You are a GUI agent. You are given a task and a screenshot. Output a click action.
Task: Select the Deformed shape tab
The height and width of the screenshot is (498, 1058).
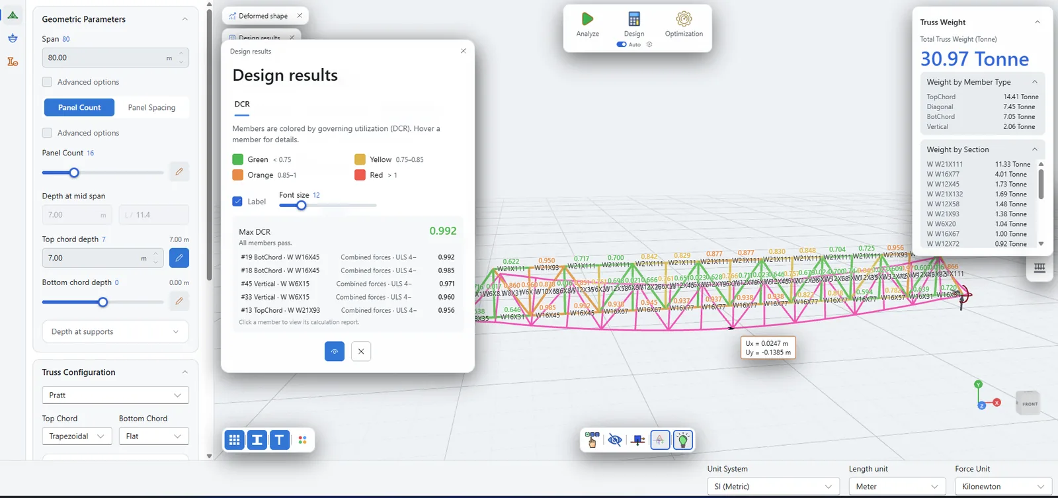point(263,16)
